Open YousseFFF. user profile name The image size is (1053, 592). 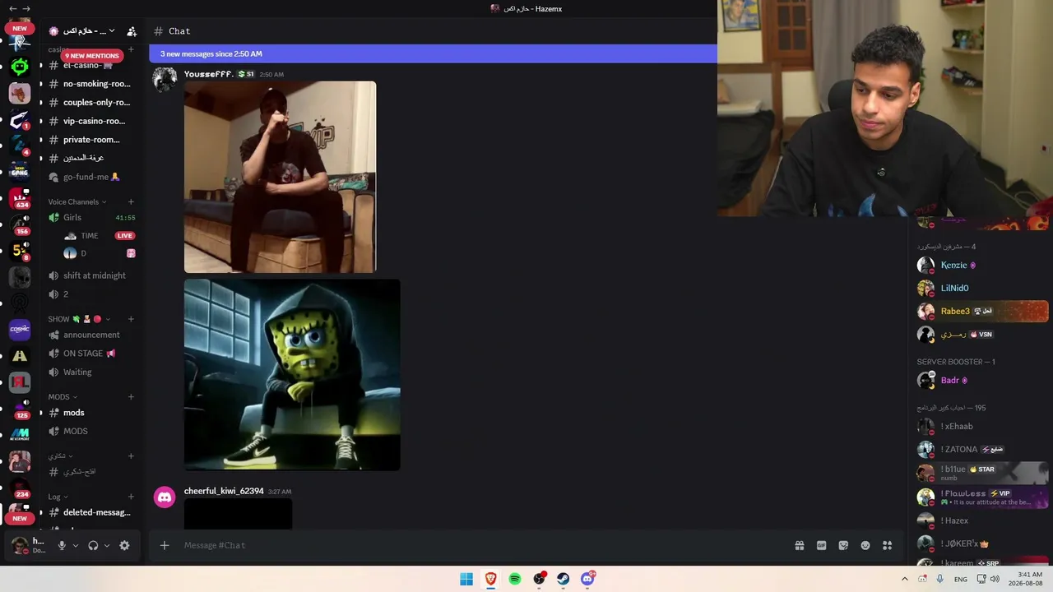(x=209, y=74)
